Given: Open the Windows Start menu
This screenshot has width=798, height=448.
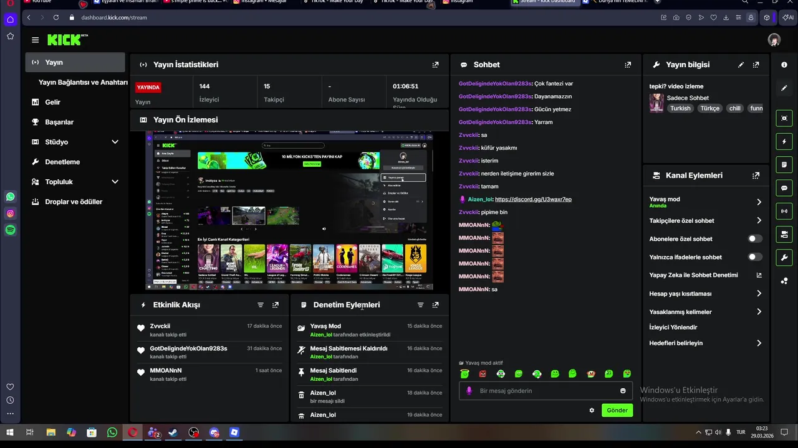Looking at the screenshot, I should 10,432.
